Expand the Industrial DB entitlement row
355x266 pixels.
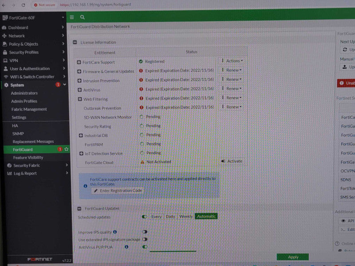tap(81, 136)
